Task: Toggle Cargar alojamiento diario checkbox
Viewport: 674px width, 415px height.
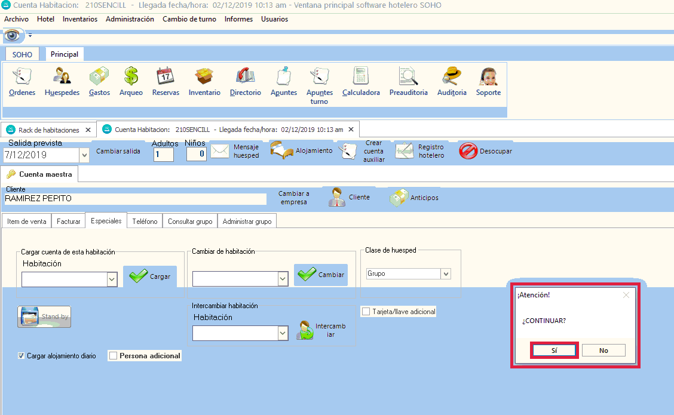Action: tap(22, 356)
